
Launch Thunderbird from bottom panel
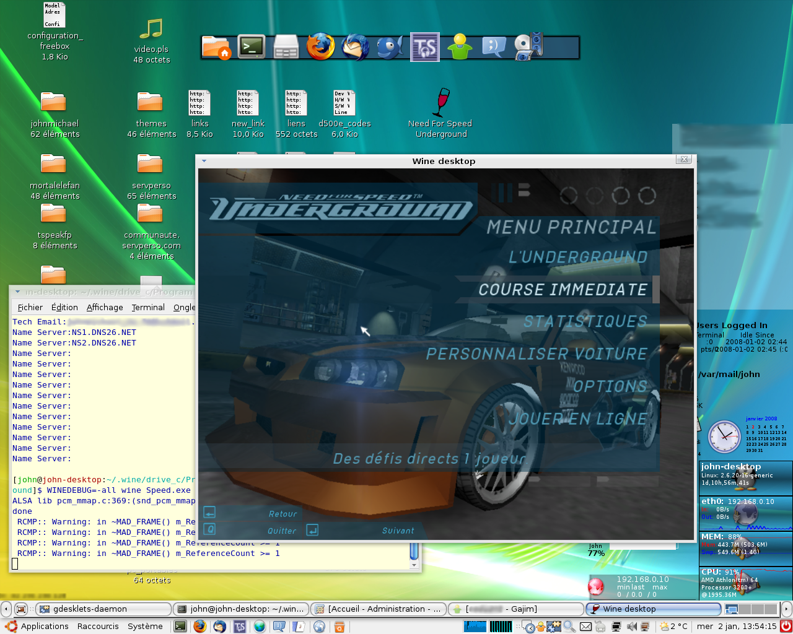tap(219, 627)
